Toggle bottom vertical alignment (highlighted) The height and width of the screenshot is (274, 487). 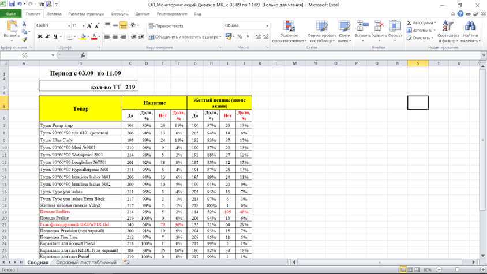click(x=123, y=25)
